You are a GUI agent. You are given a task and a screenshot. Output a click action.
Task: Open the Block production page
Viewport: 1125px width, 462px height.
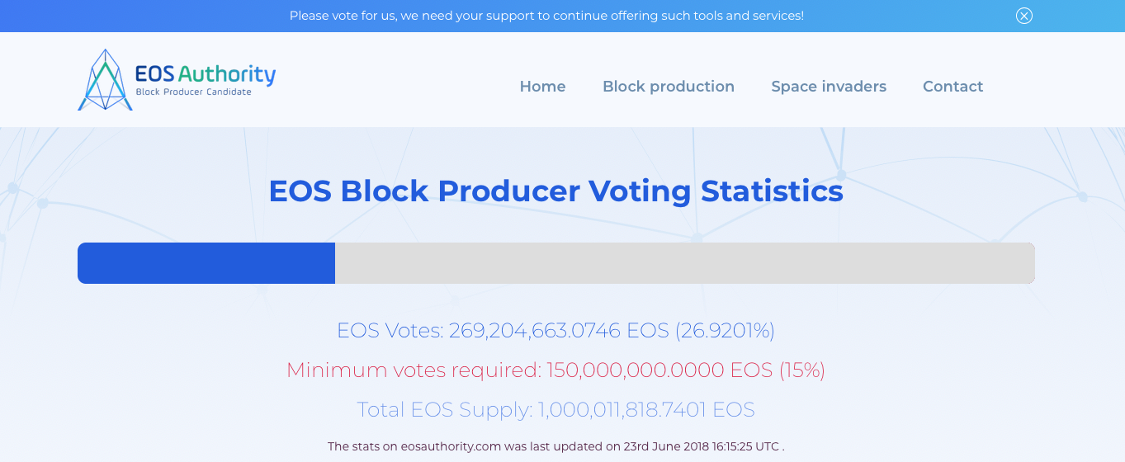[669, 87]
